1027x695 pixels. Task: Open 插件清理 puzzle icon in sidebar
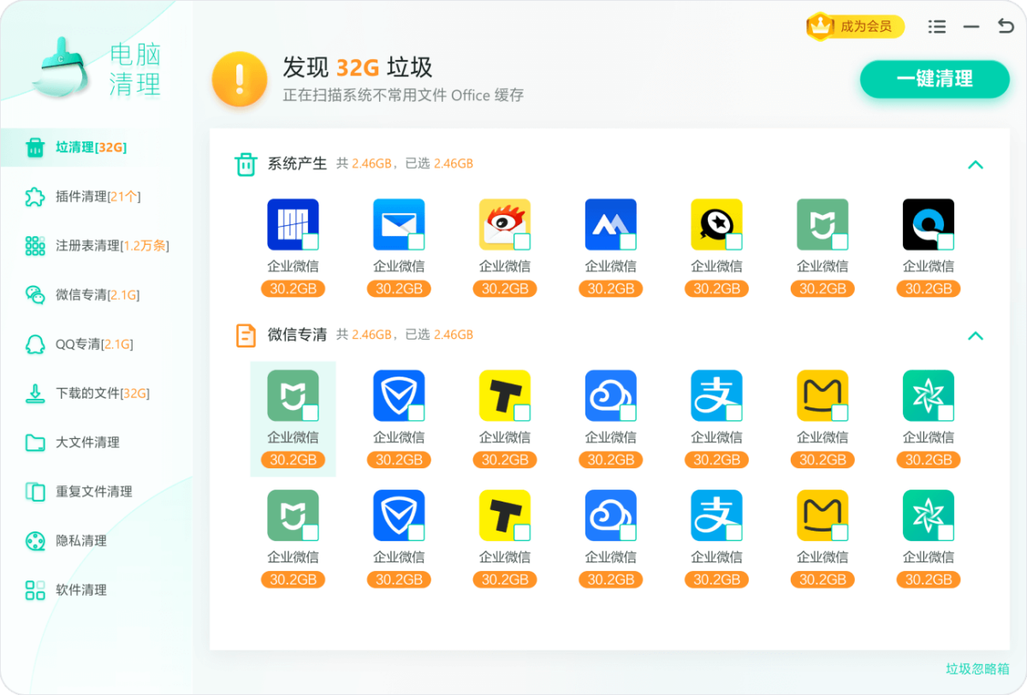coord(35,196)
